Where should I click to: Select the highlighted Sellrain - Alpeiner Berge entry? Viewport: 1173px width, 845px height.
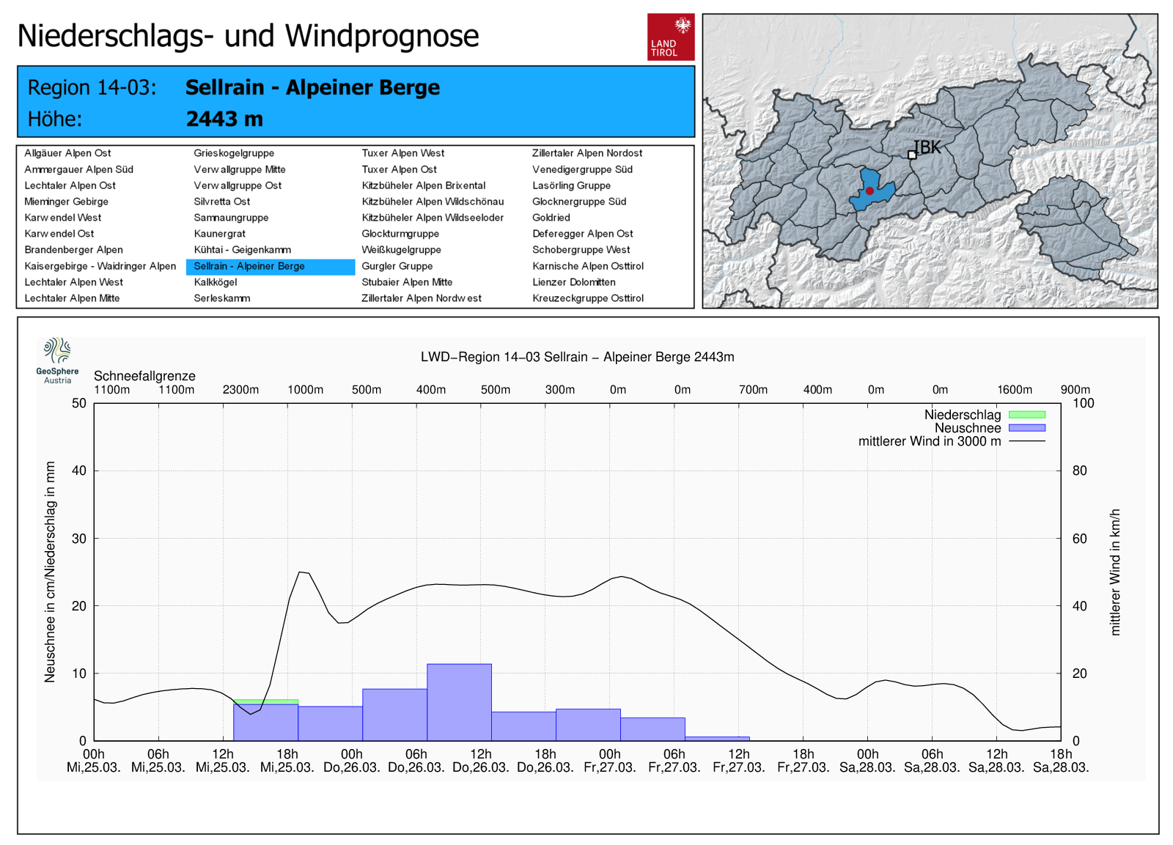[249, 266]
